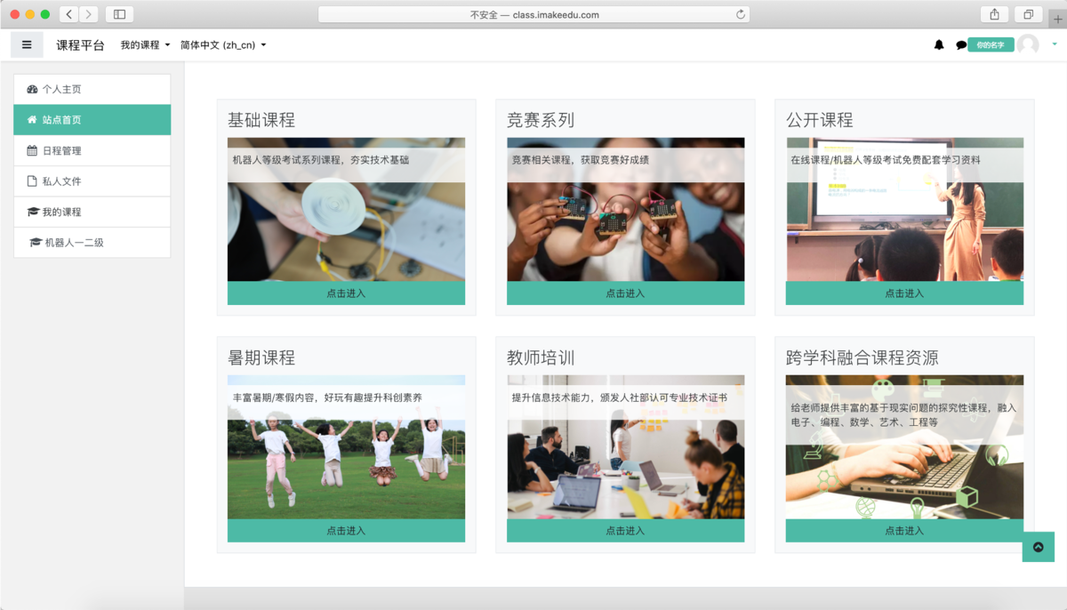This screenshot has width=1067, height=610.
Task: Go back with Safari's back arrow
Action: click(69, 14)
